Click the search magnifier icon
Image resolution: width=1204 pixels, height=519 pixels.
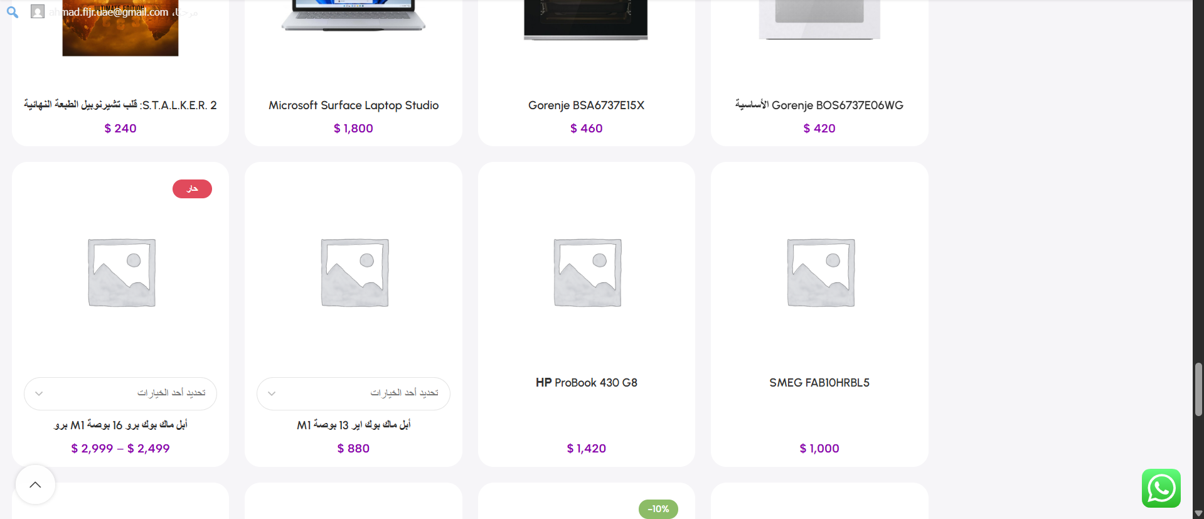(13, 12)
